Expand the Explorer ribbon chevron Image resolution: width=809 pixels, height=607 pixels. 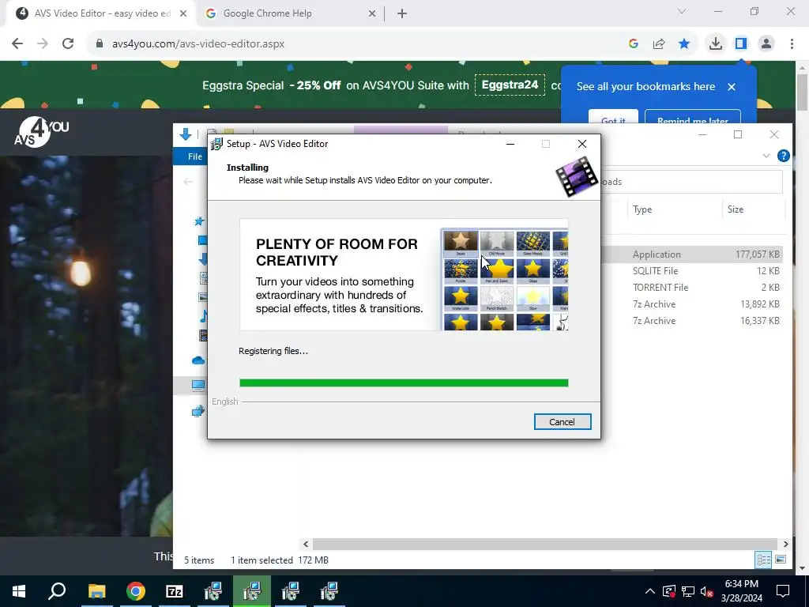(766, 156)
